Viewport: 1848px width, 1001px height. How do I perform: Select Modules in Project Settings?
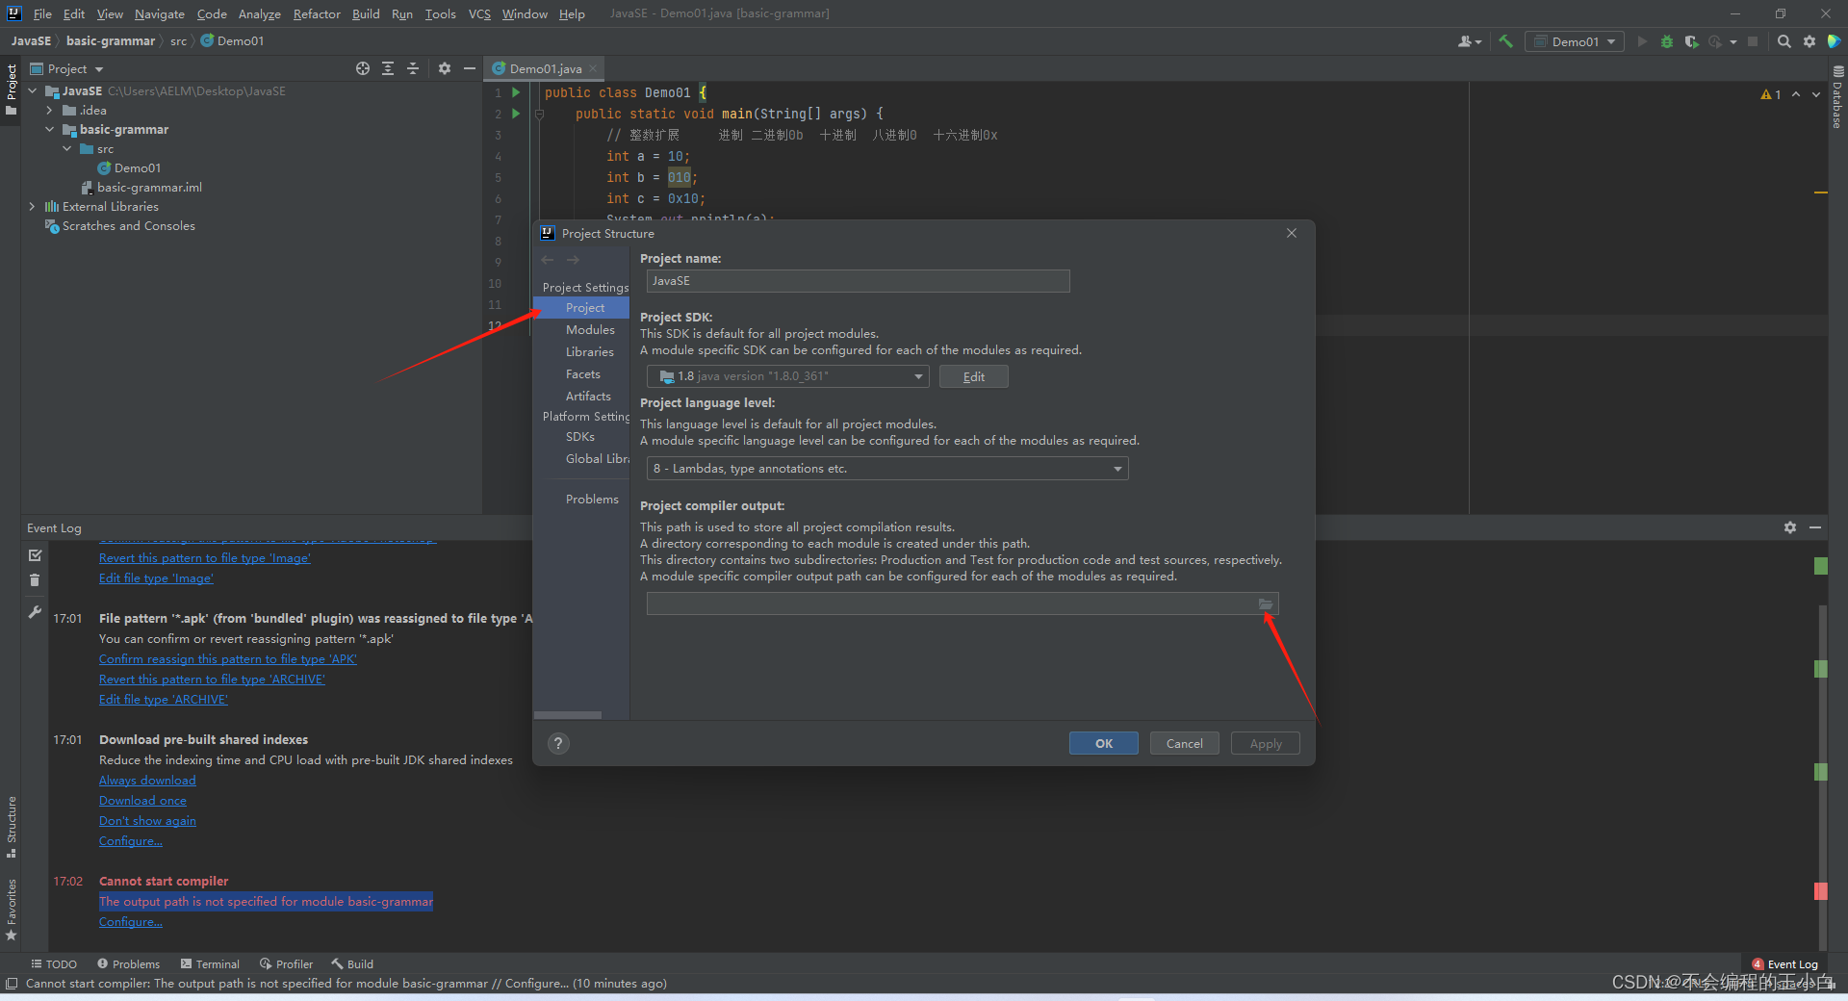pos(590,329)
